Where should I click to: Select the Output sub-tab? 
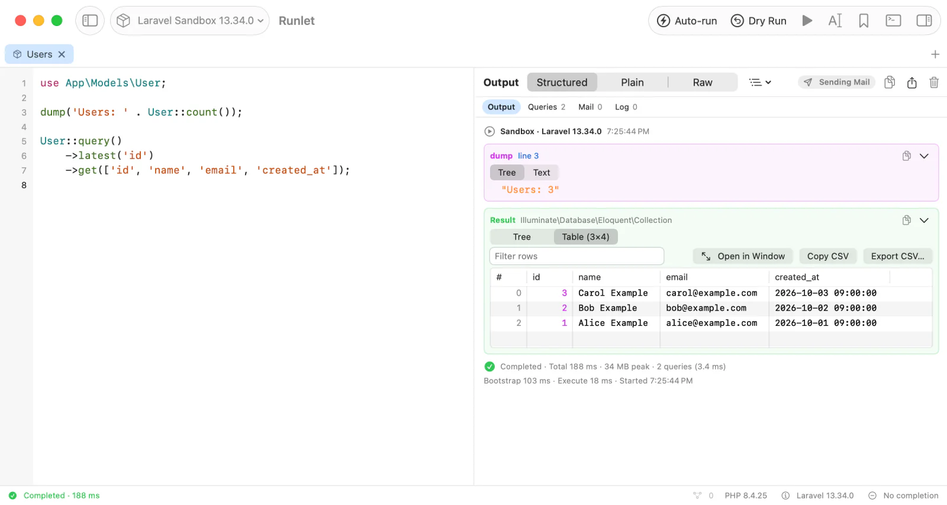tap(501, 107)
